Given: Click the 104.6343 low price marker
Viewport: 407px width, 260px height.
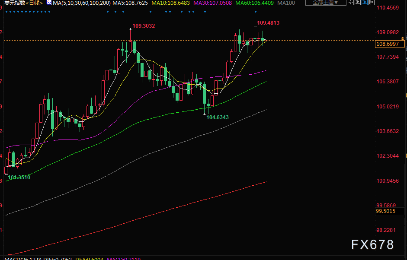Looking at the screenshot, I should click(218, 117).
